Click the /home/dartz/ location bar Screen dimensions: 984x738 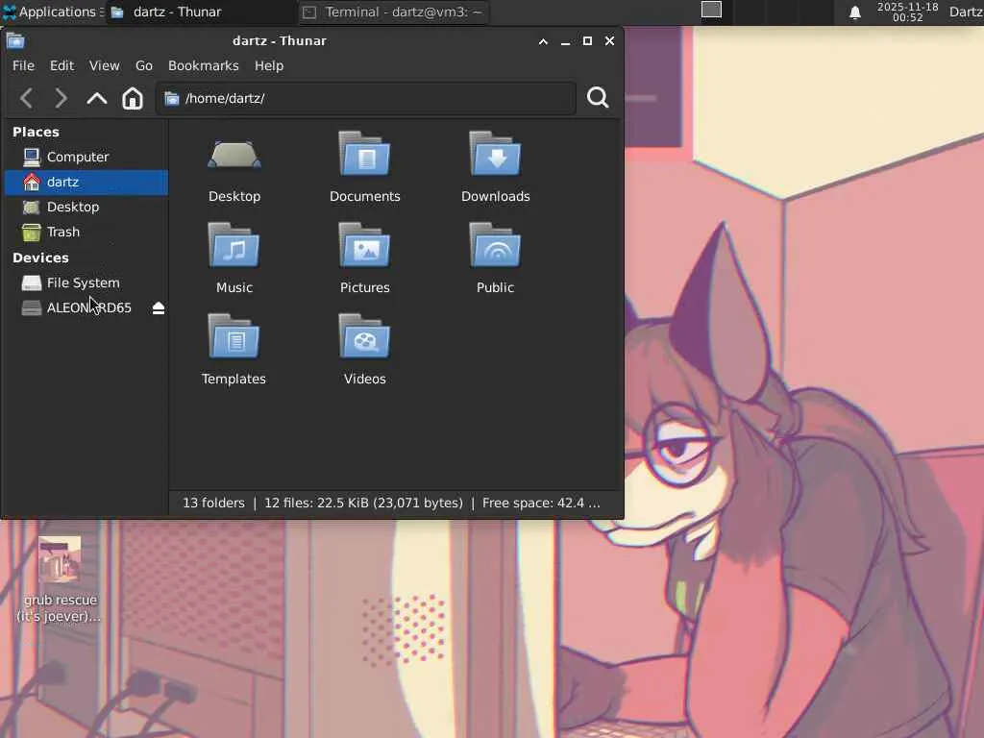pos(366,99)
